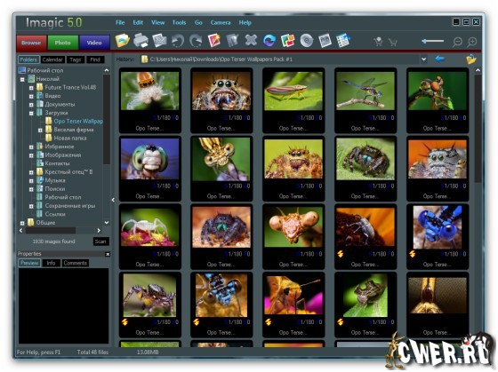Expand the Избранное folder node

coord(31,147)
